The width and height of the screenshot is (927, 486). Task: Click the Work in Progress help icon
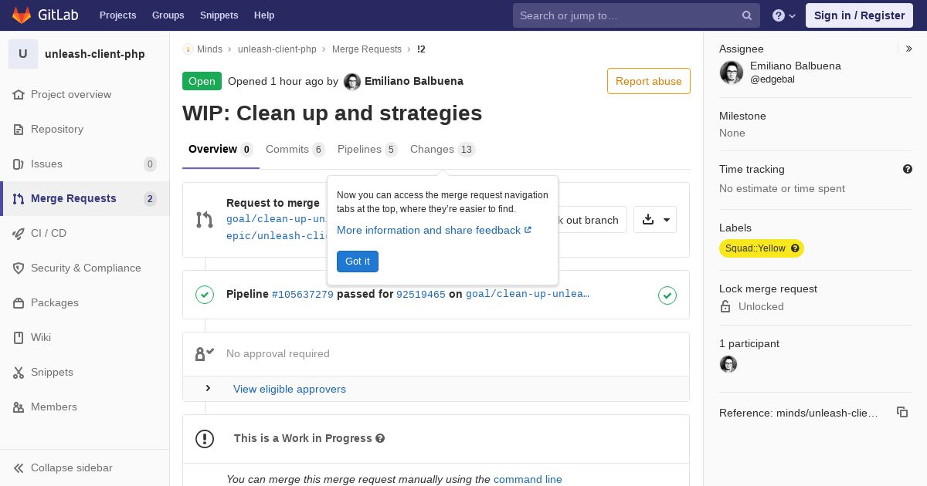(x=380, y=438)
